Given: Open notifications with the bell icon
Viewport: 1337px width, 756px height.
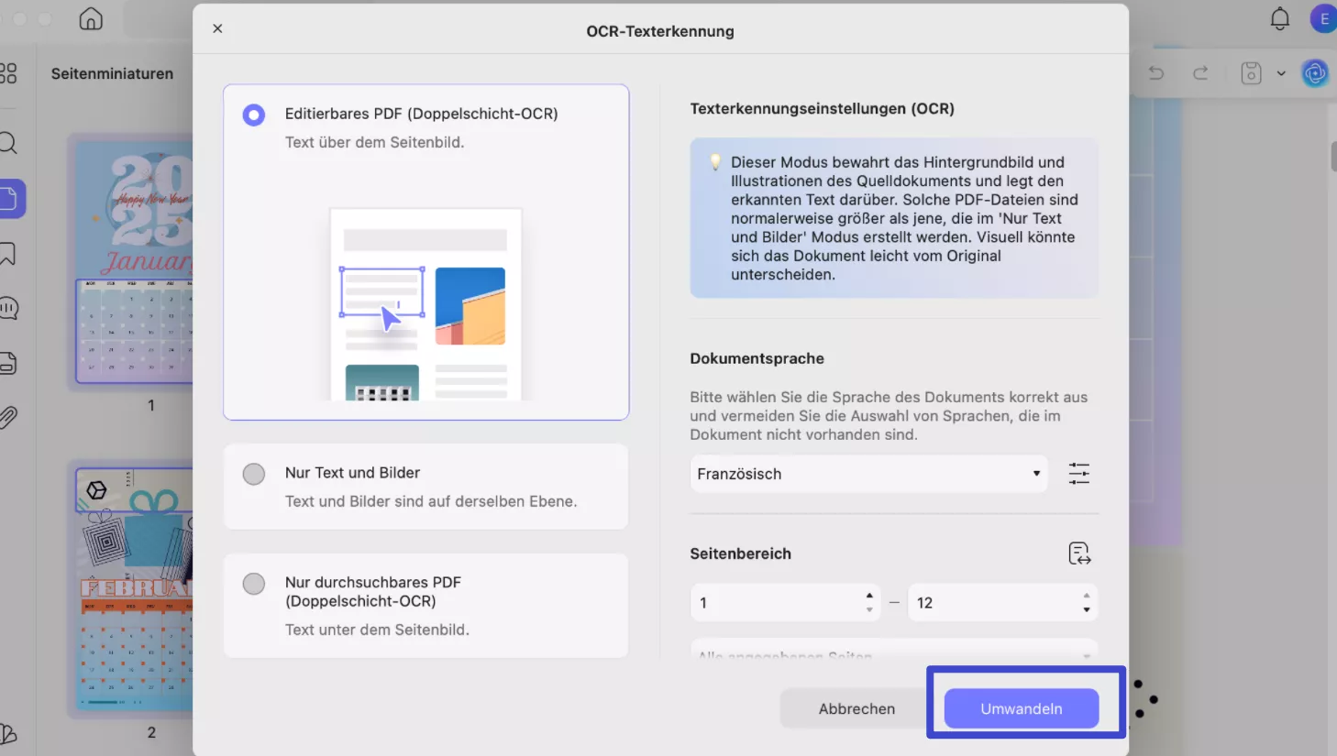Looking at the screenshot, I should pos(1280,18).
